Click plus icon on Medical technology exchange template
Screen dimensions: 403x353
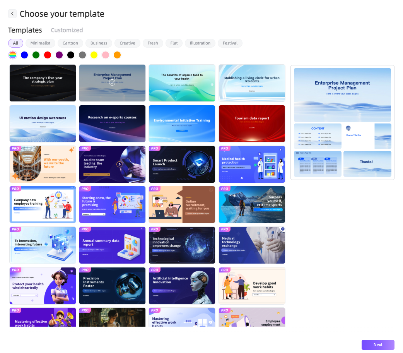click(x=283, y=229)
